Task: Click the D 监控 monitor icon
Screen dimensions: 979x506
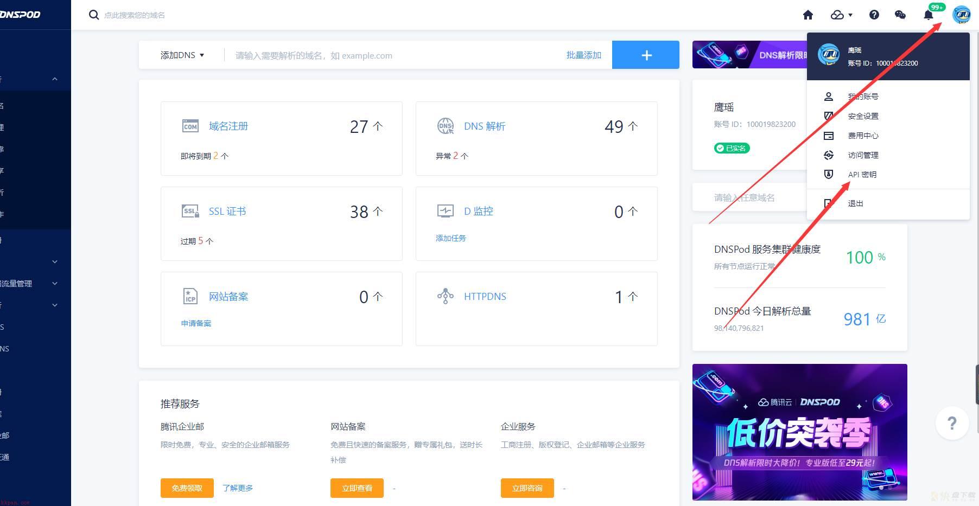Action: (446, 211)
